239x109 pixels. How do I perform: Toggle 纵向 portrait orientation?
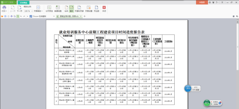click(66, 9)
